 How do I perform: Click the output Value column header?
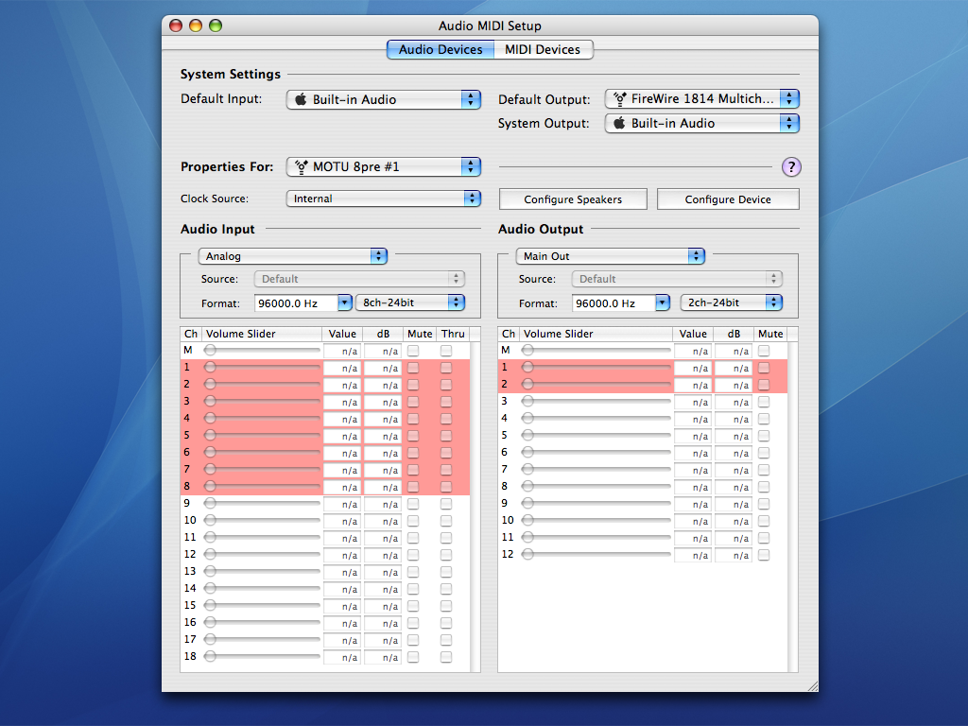coord(693,334)
